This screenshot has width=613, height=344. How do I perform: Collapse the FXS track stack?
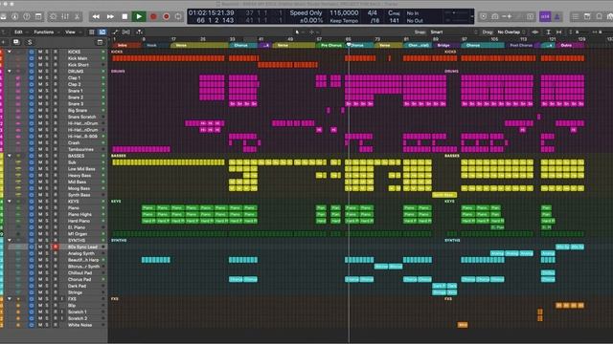tap(10, 299)
